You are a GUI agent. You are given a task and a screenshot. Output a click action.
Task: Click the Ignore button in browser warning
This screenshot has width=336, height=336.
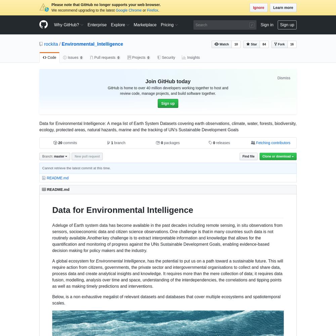tap(259, 8)
